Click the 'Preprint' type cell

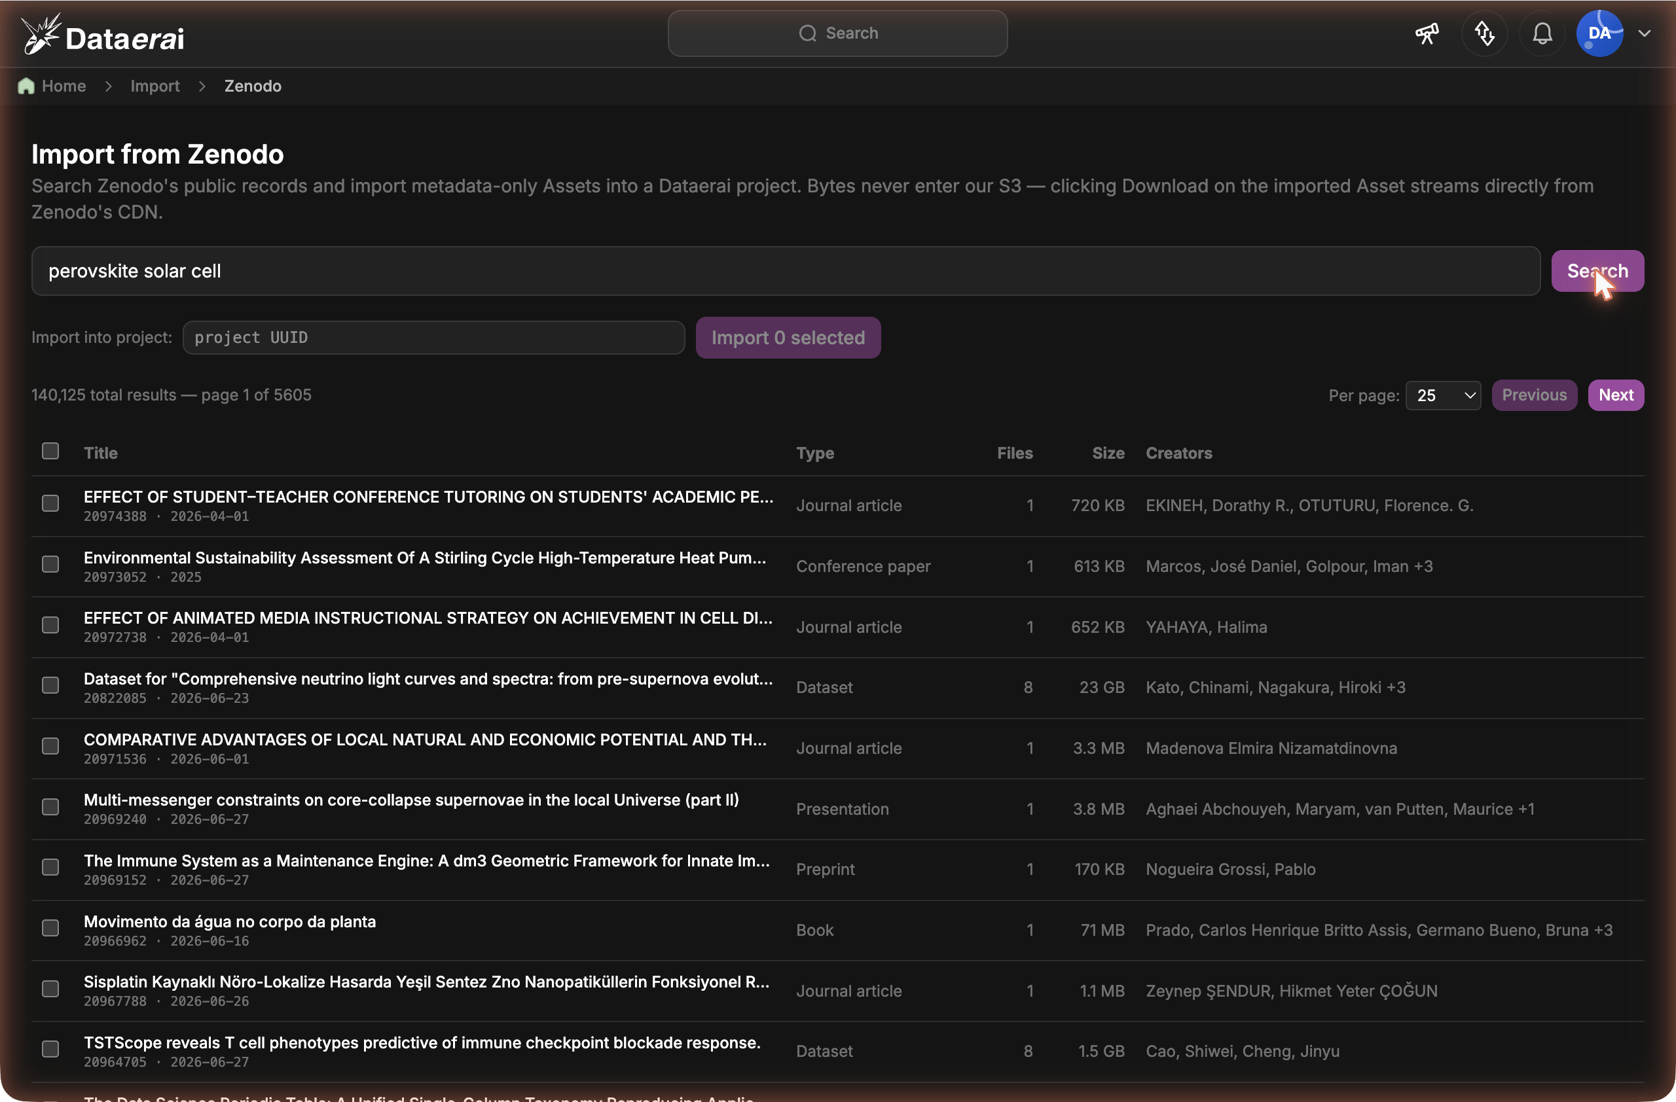(826, 869)
